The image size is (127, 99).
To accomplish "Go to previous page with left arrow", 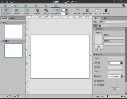I will click(30, 55).
